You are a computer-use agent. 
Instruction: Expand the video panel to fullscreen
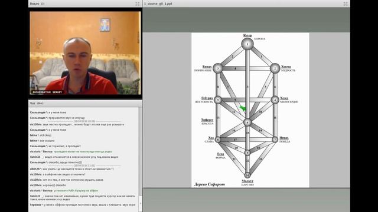138,4
